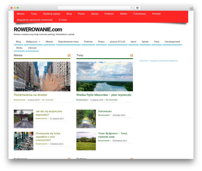Open the Trasy section heading
This screenshot has height=171, width=202.
(80, 55)
